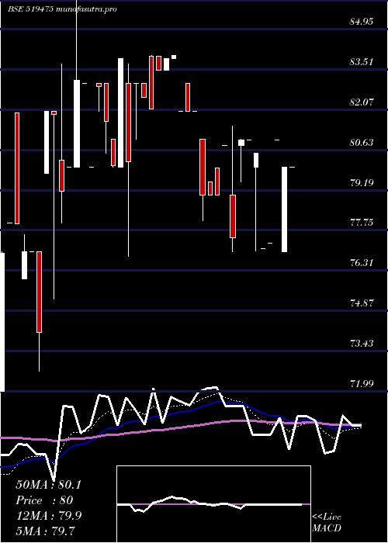Click the 83.51 price axis label
Viewport: 388px width, 543px height.
(362, 62)
